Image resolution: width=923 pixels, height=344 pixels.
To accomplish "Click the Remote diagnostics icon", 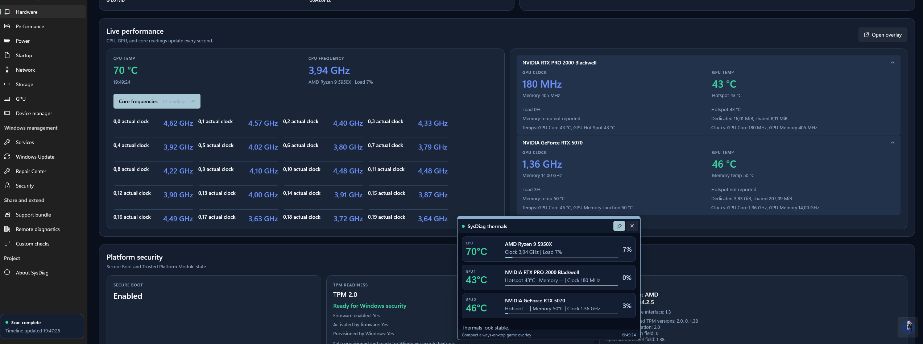I will click(x=7, y=229).
